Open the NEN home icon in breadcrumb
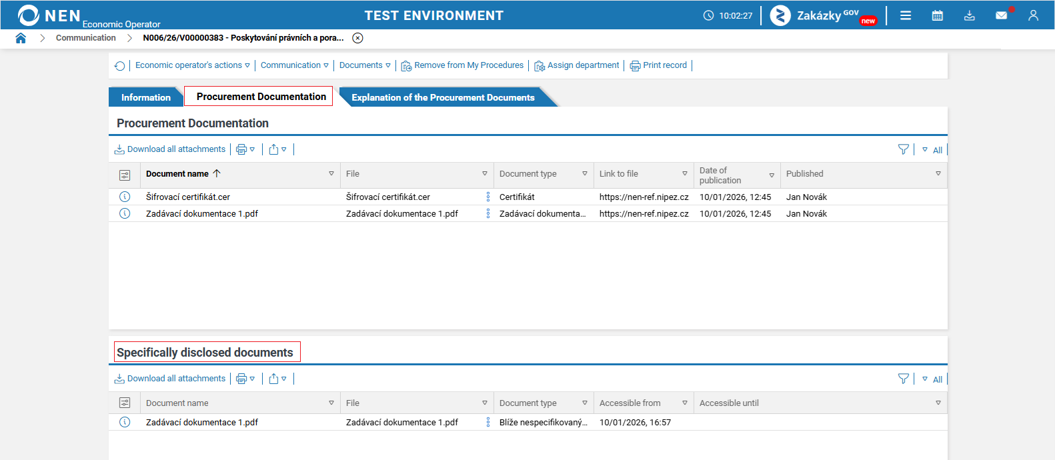The image size is (1055, 460). click(x=21, y=38)
